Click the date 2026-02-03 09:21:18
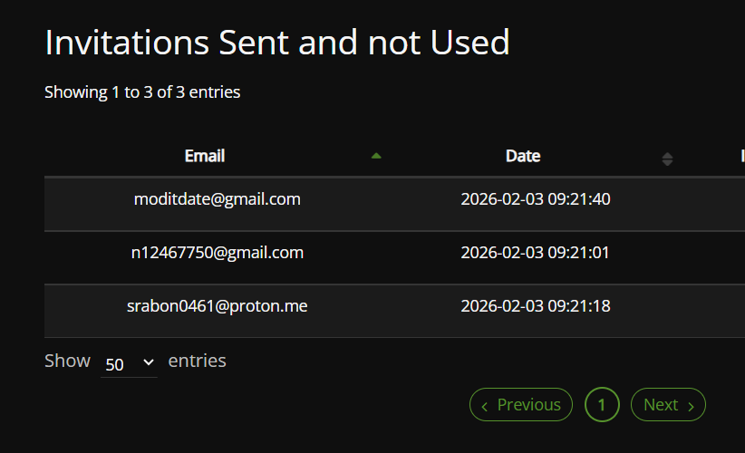 (536, 306)
